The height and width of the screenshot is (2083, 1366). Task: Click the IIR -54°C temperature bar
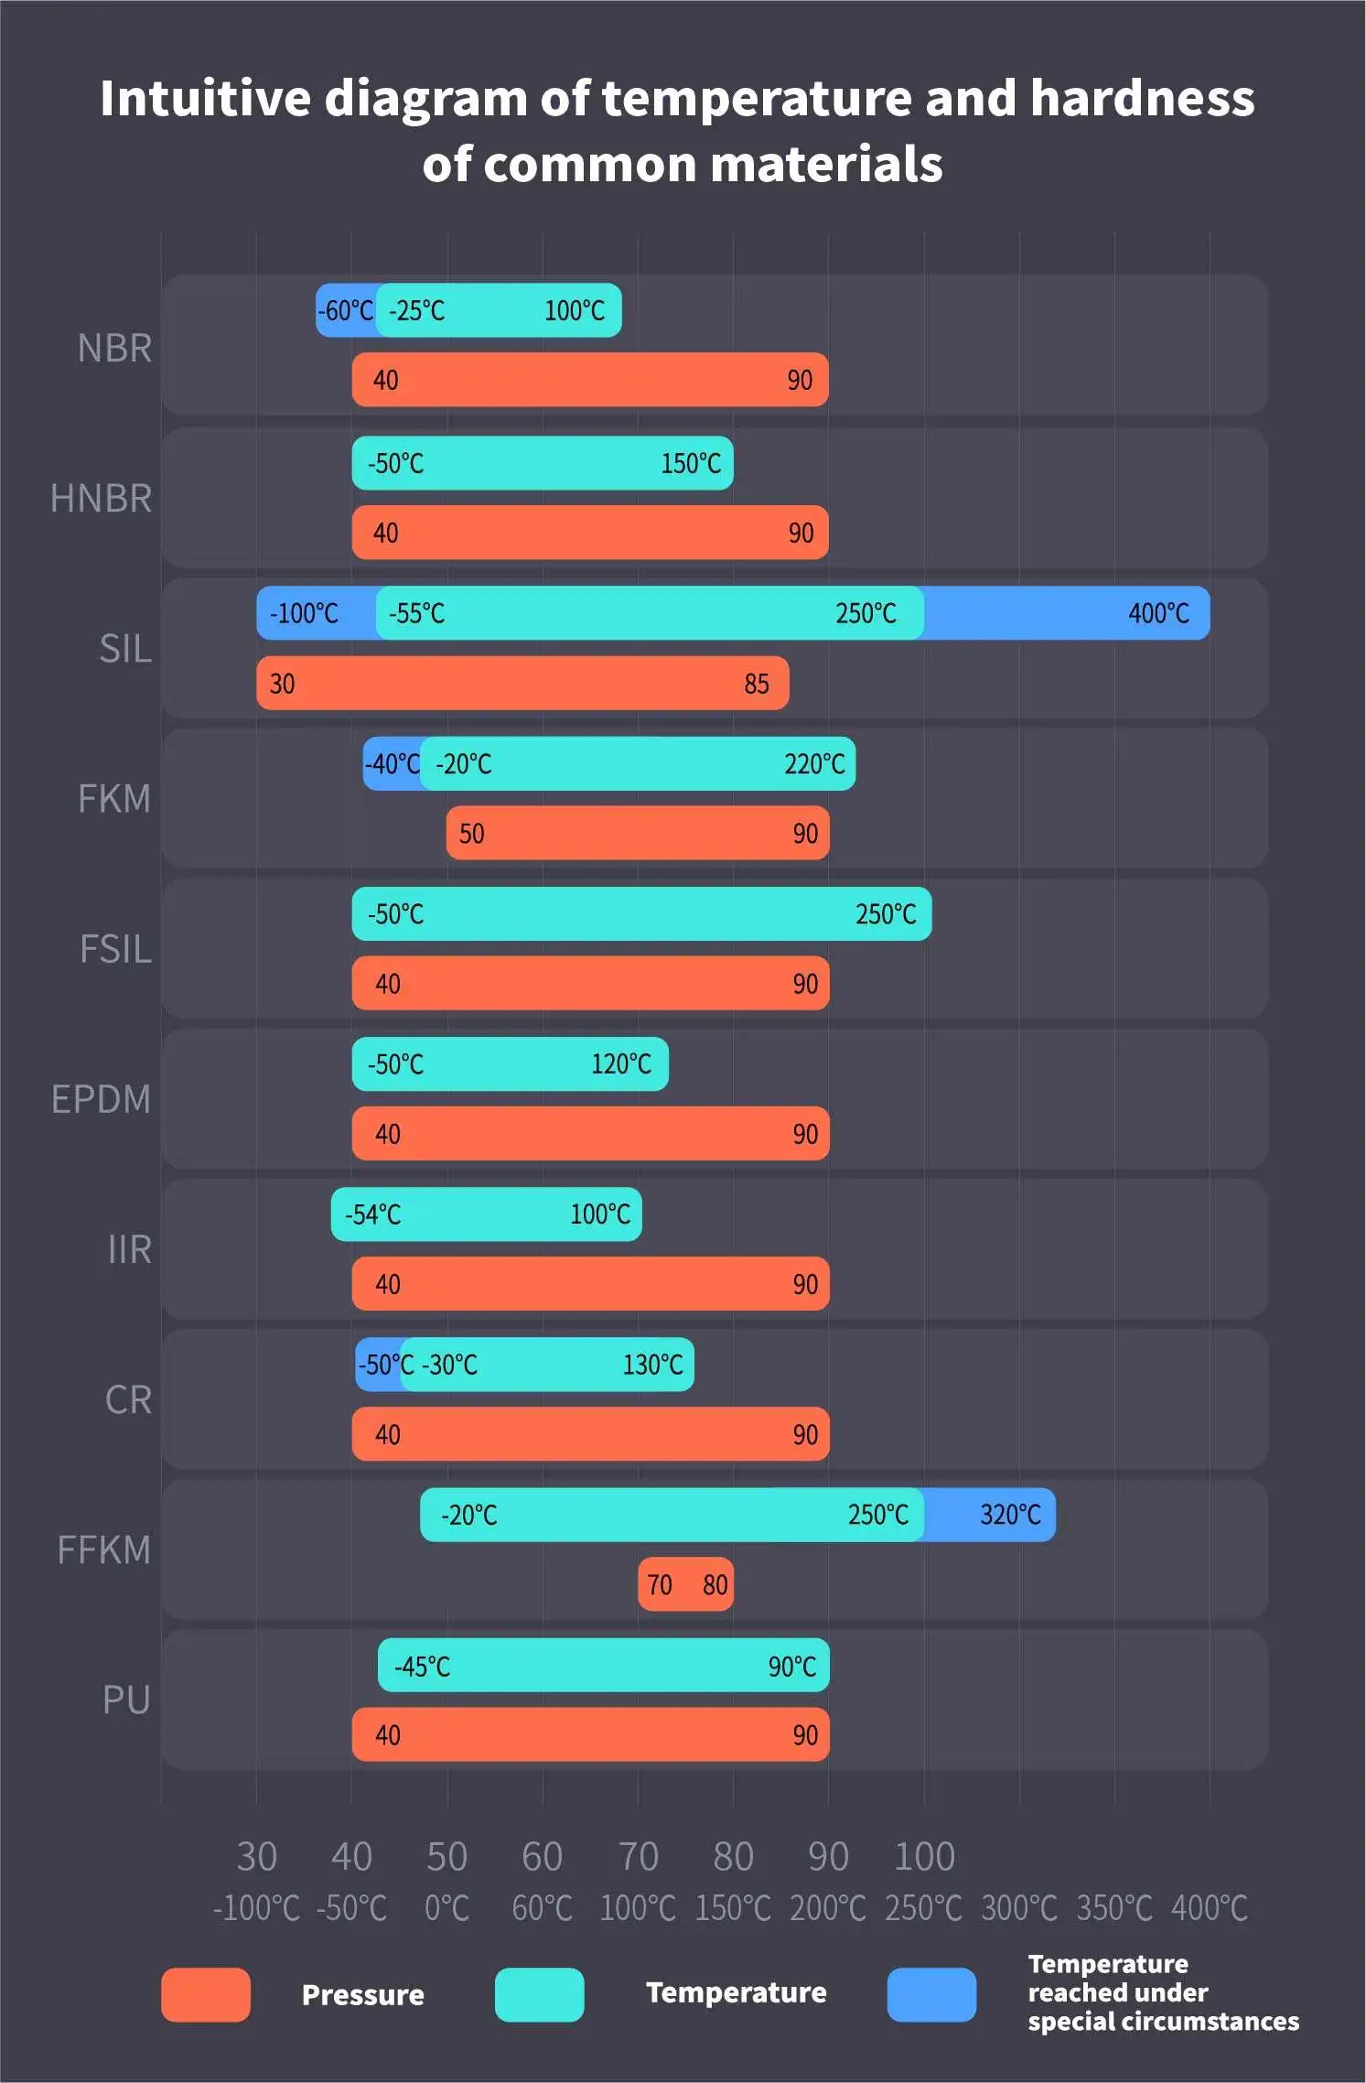pyautogui.click(x=487, y=1214)
